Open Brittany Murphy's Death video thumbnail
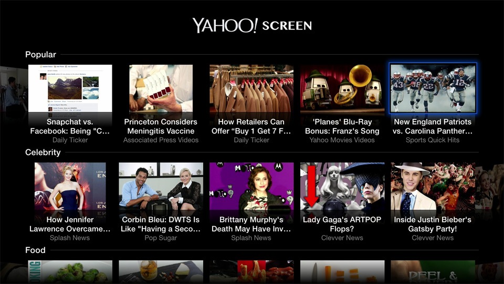Screen dimensions: 504x284 251,186
